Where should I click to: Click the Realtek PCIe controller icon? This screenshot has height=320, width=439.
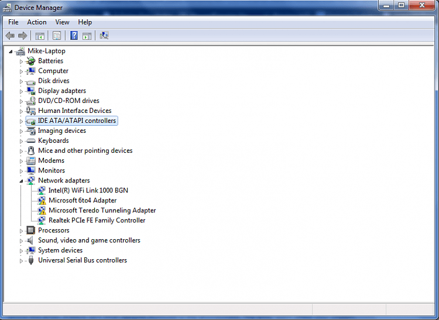point(42,221)
